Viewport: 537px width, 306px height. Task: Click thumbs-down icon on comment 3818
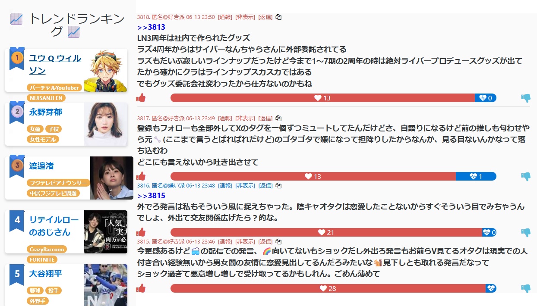click(x=526, y=98)
